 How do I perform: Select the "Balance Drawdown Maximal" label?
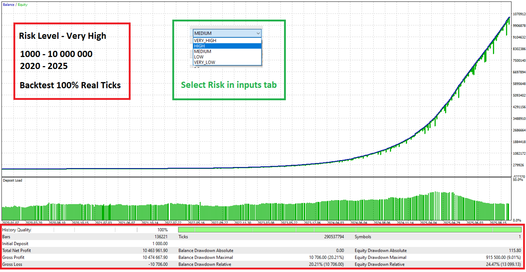pyautogui.click(x=206, y=257)
